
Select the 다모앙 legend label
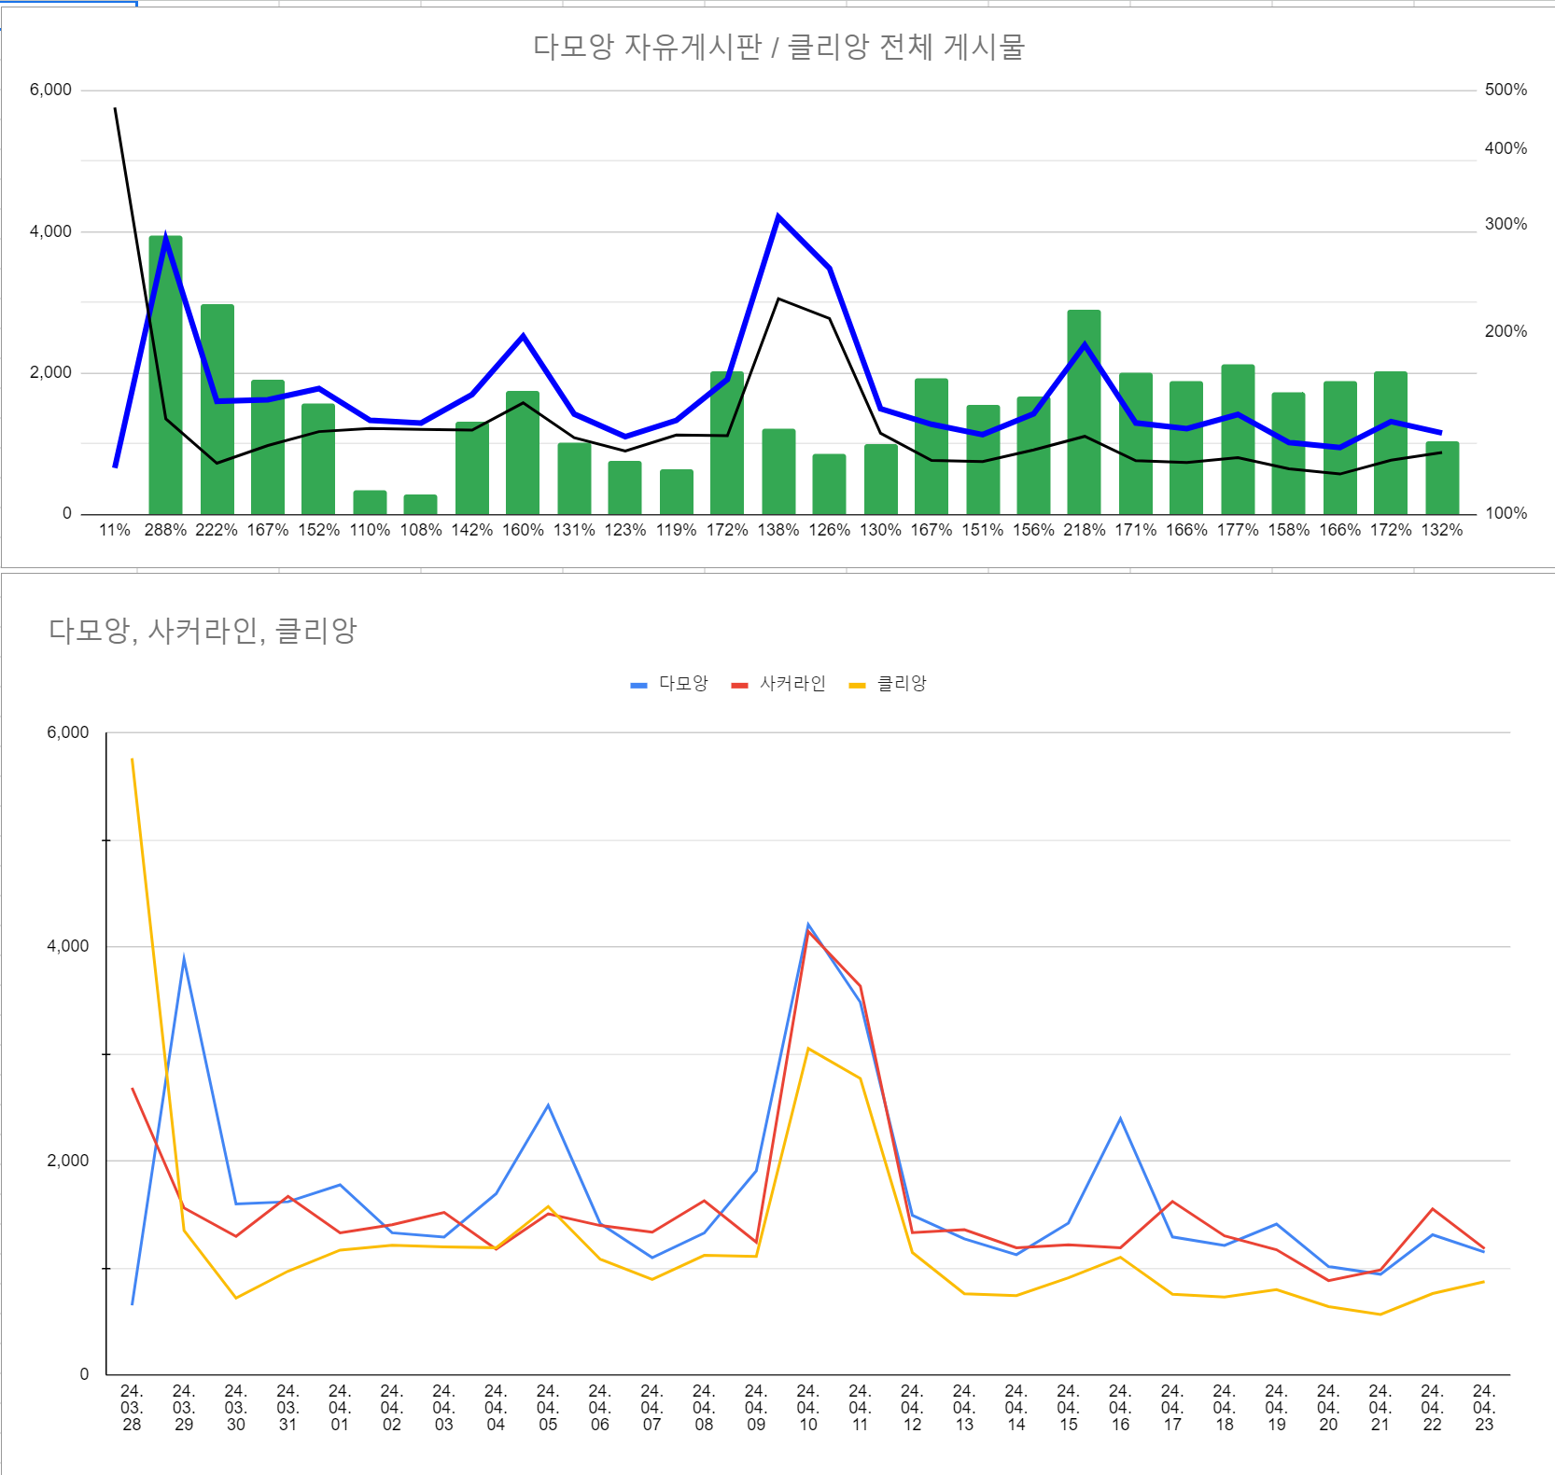(683, 684)
